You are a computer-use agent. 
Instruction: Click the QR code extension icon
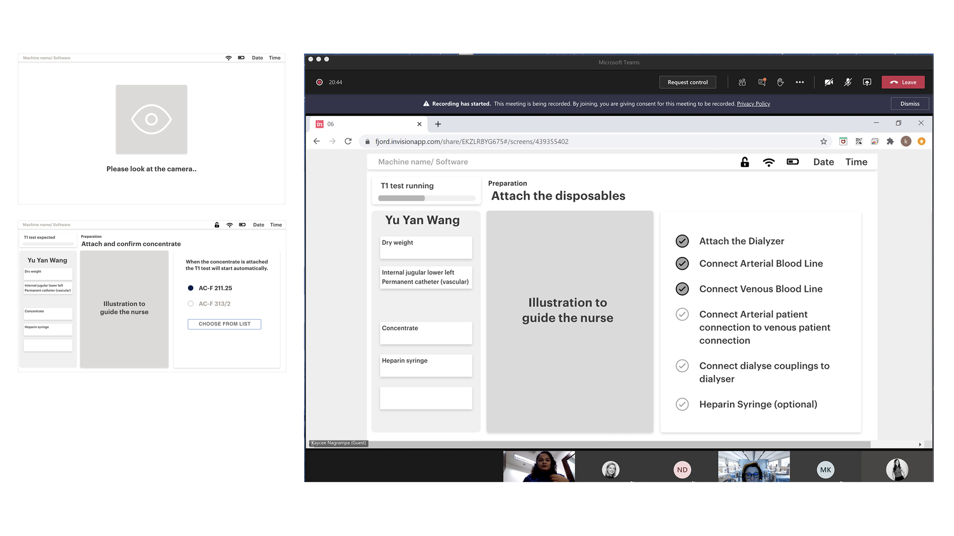point(859,141)
